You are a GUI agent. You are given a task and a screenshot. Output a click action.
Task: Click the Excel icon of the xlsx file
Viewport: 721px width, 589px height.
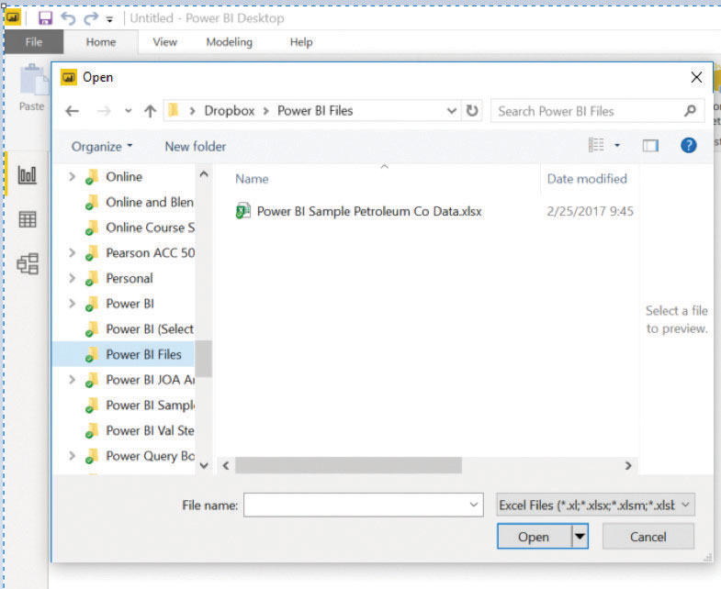click(243, 211)
